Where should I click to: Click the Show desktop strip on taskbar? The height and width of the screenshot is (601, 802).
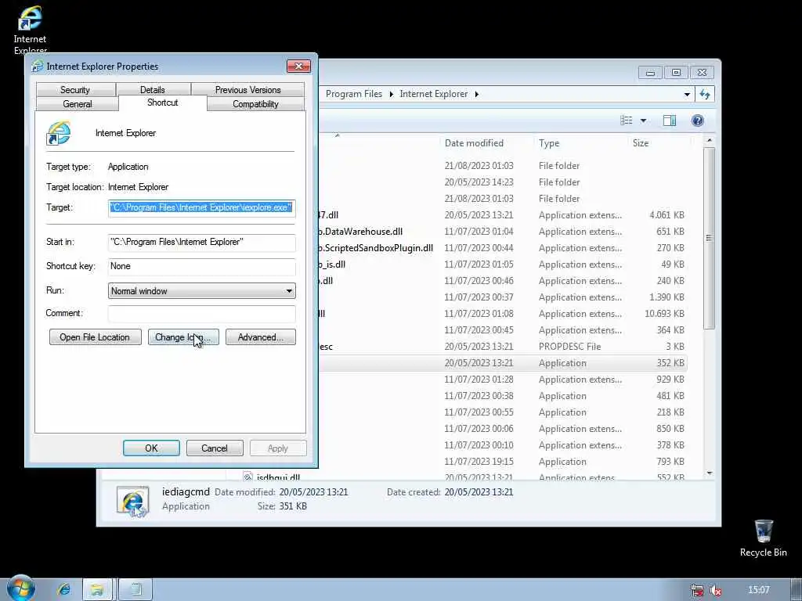point(797,589)
